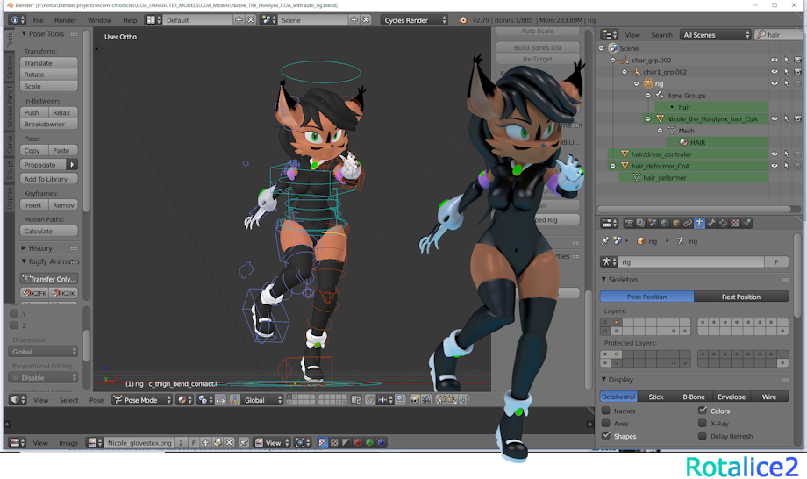The height and width of the screenshot is (479, 807).
Task: Open the World properties tab globe icon
Action: 664,224
